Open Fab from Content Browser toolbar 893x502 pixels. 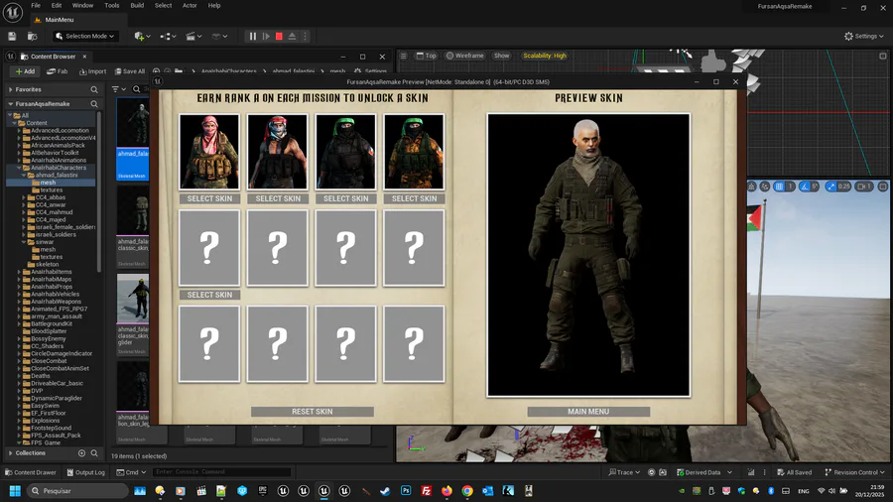pos(57,71)
